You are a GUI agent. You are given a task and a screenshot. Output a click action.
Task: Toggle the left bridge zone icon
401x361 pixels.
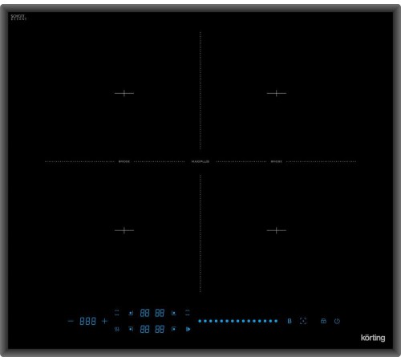[117, 313]
